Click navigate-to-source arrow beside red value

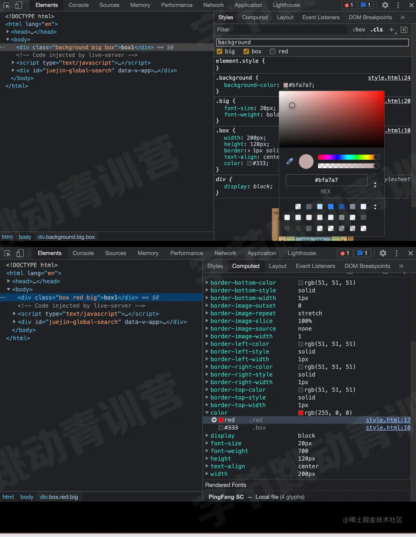(x=214, y=420)
